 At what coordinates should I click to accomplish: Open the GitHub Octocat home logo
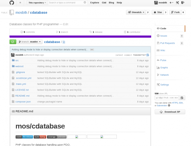click(x=12, y=2)
